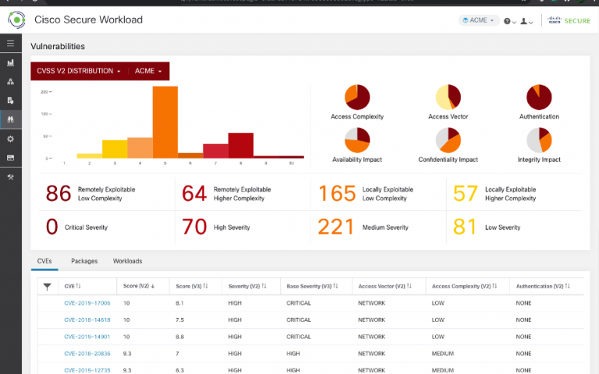Sort table by CVE column
The image size is (599, 374).
[x=73, y=286]
